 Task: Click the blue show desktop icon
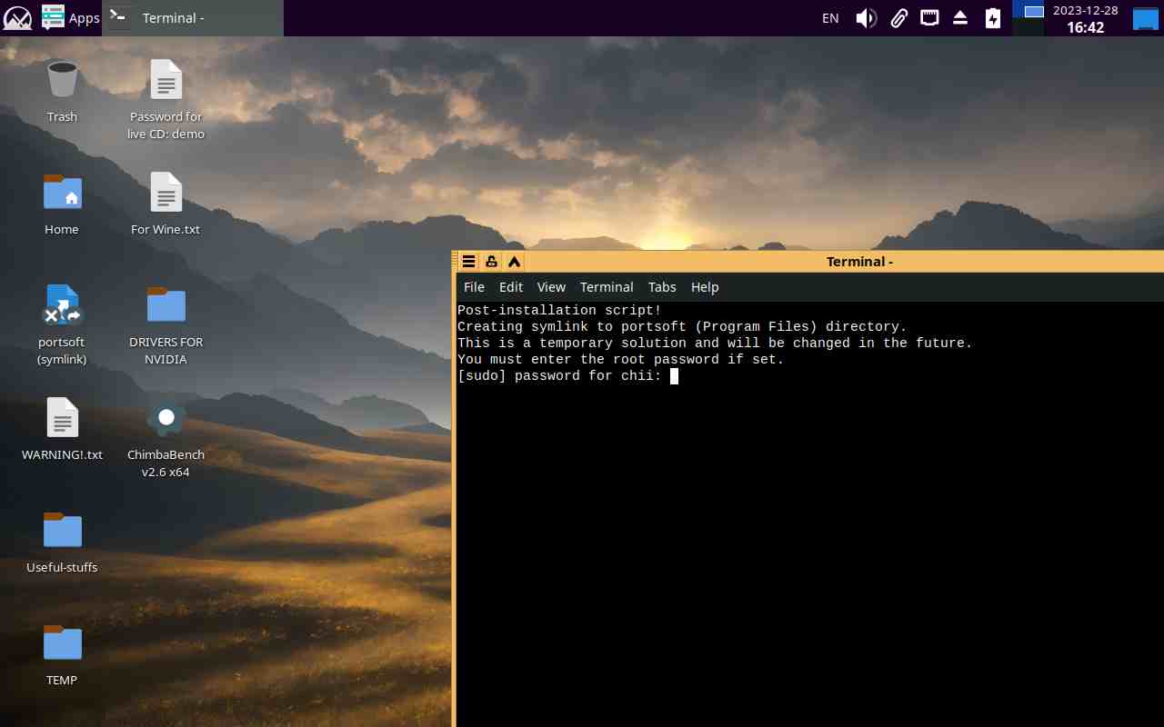1145,18
